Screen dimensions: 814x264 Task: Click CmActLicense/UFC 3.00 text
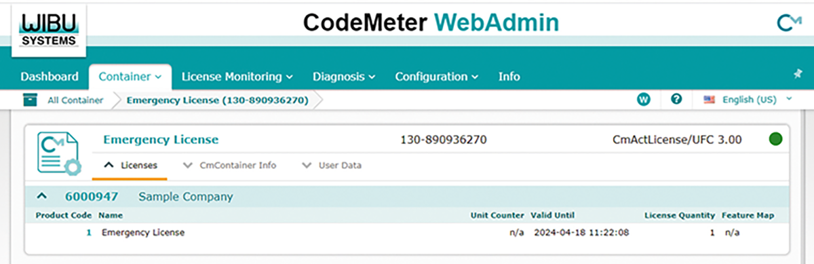point(676,140)
